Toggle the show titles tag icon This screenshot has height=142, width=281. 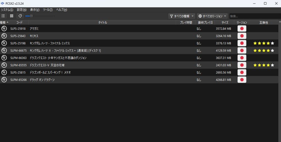(x=20, y=16)
